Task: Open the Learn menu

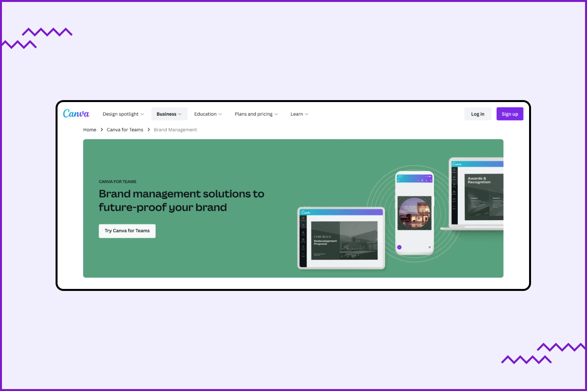Action: [x=299, y=114]
